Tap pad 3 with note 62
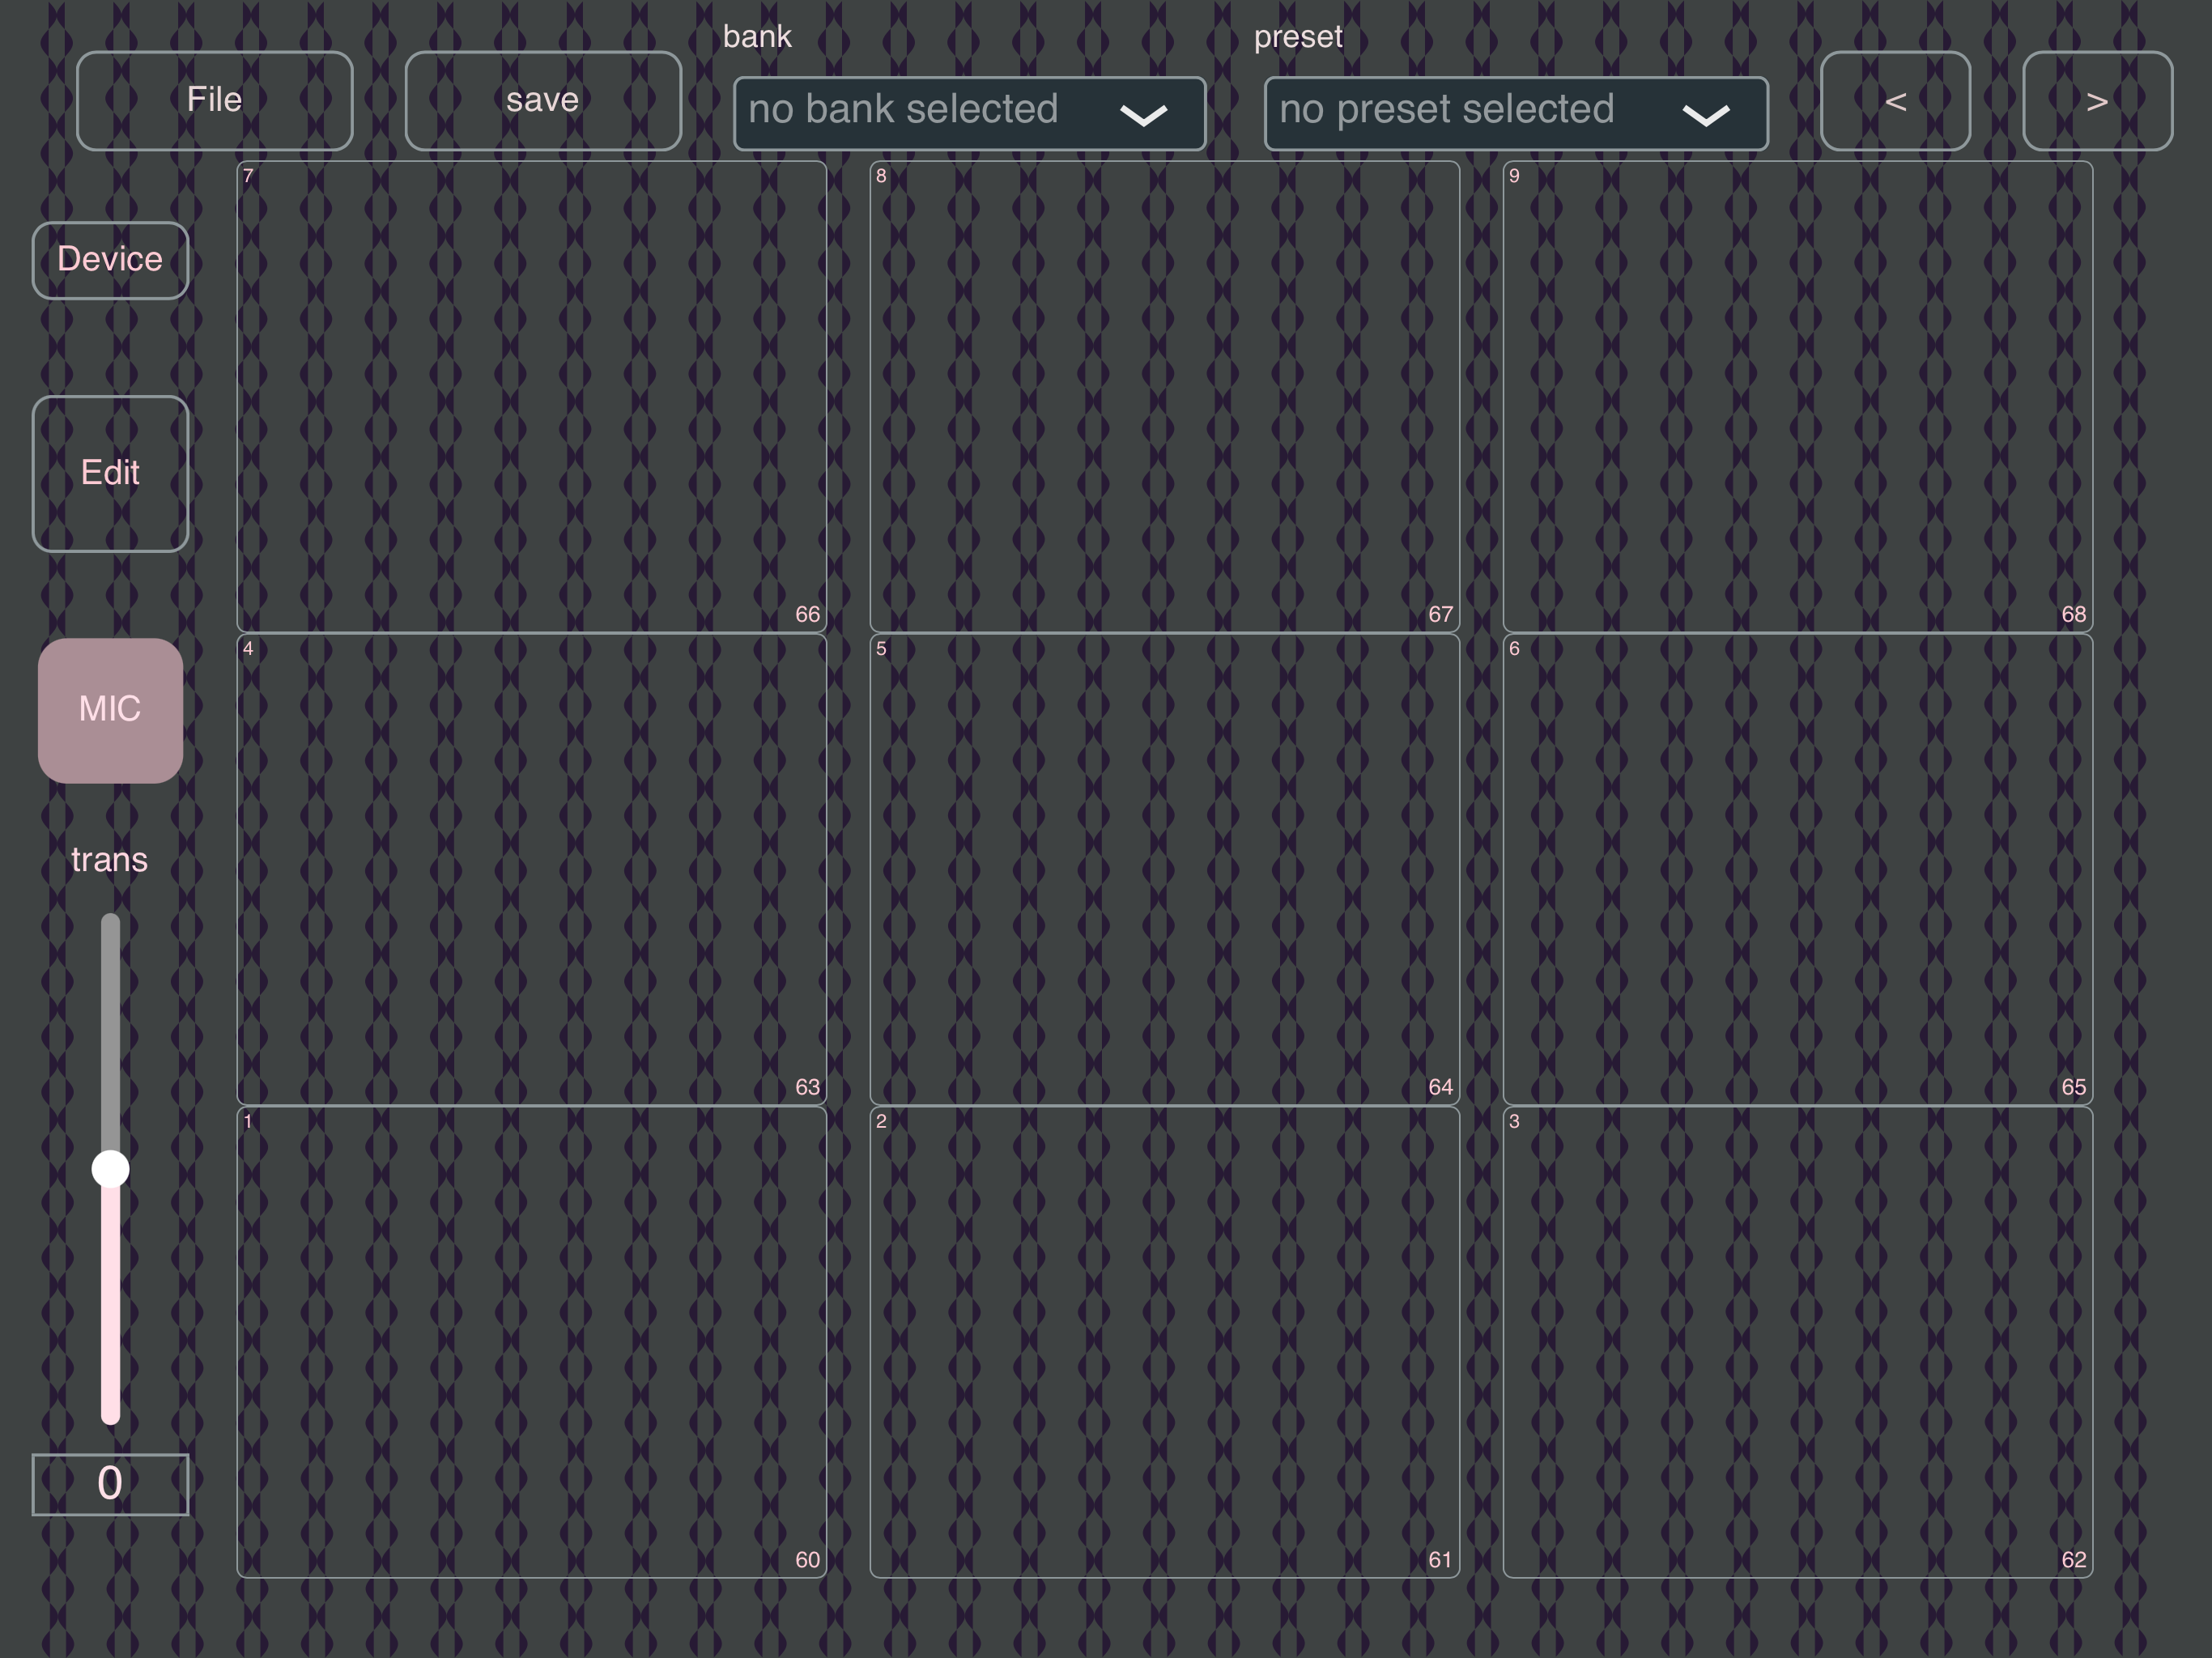 pyautogui.click(x=1797, y=1342)
